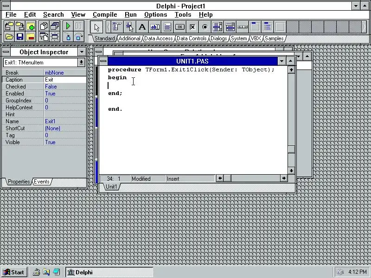This screenshot has height=278, width=371.
Task: Click Remove File from Project icon
Action: [x=31, y=37]
